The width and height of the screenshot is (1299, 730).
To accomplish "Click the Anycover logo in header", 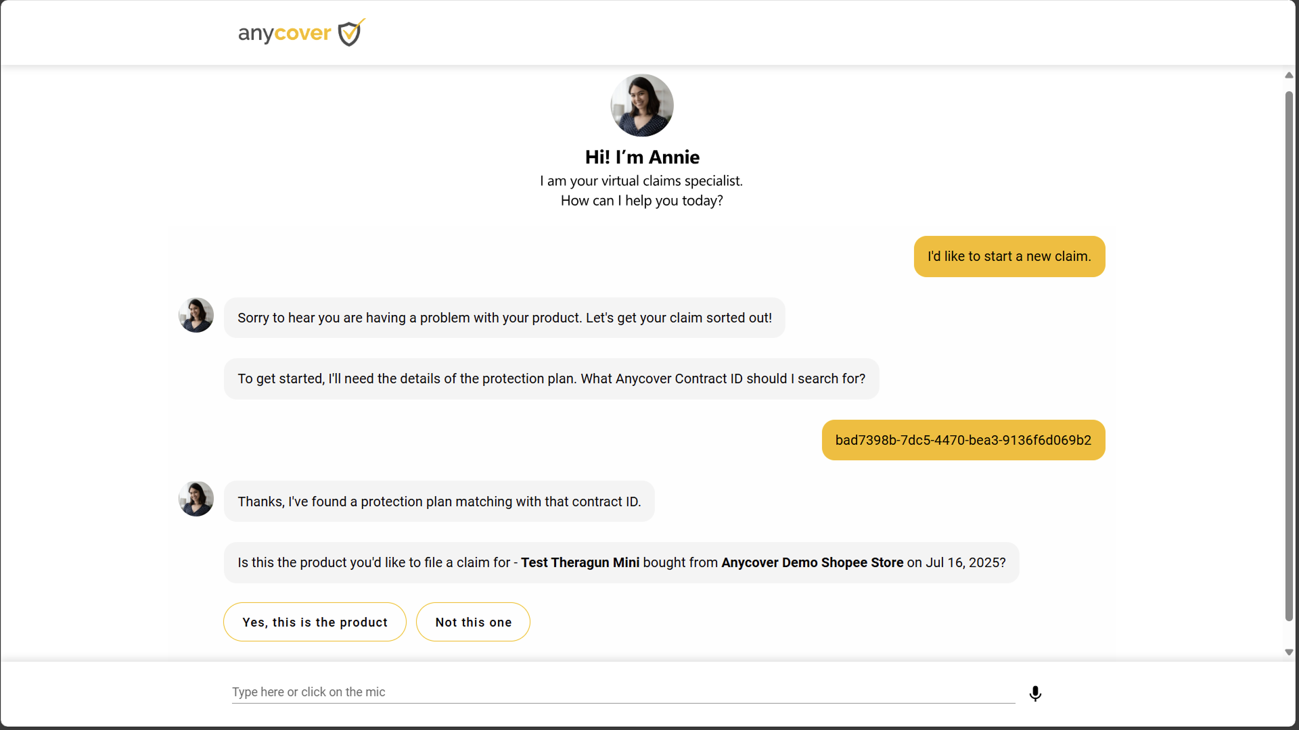I will pos(302,32).
